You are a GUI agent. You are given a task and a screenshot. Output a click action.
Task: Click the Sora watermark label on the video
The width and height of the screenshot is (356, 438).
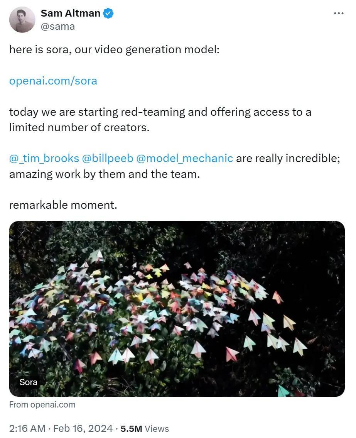[x=28, y=382]
